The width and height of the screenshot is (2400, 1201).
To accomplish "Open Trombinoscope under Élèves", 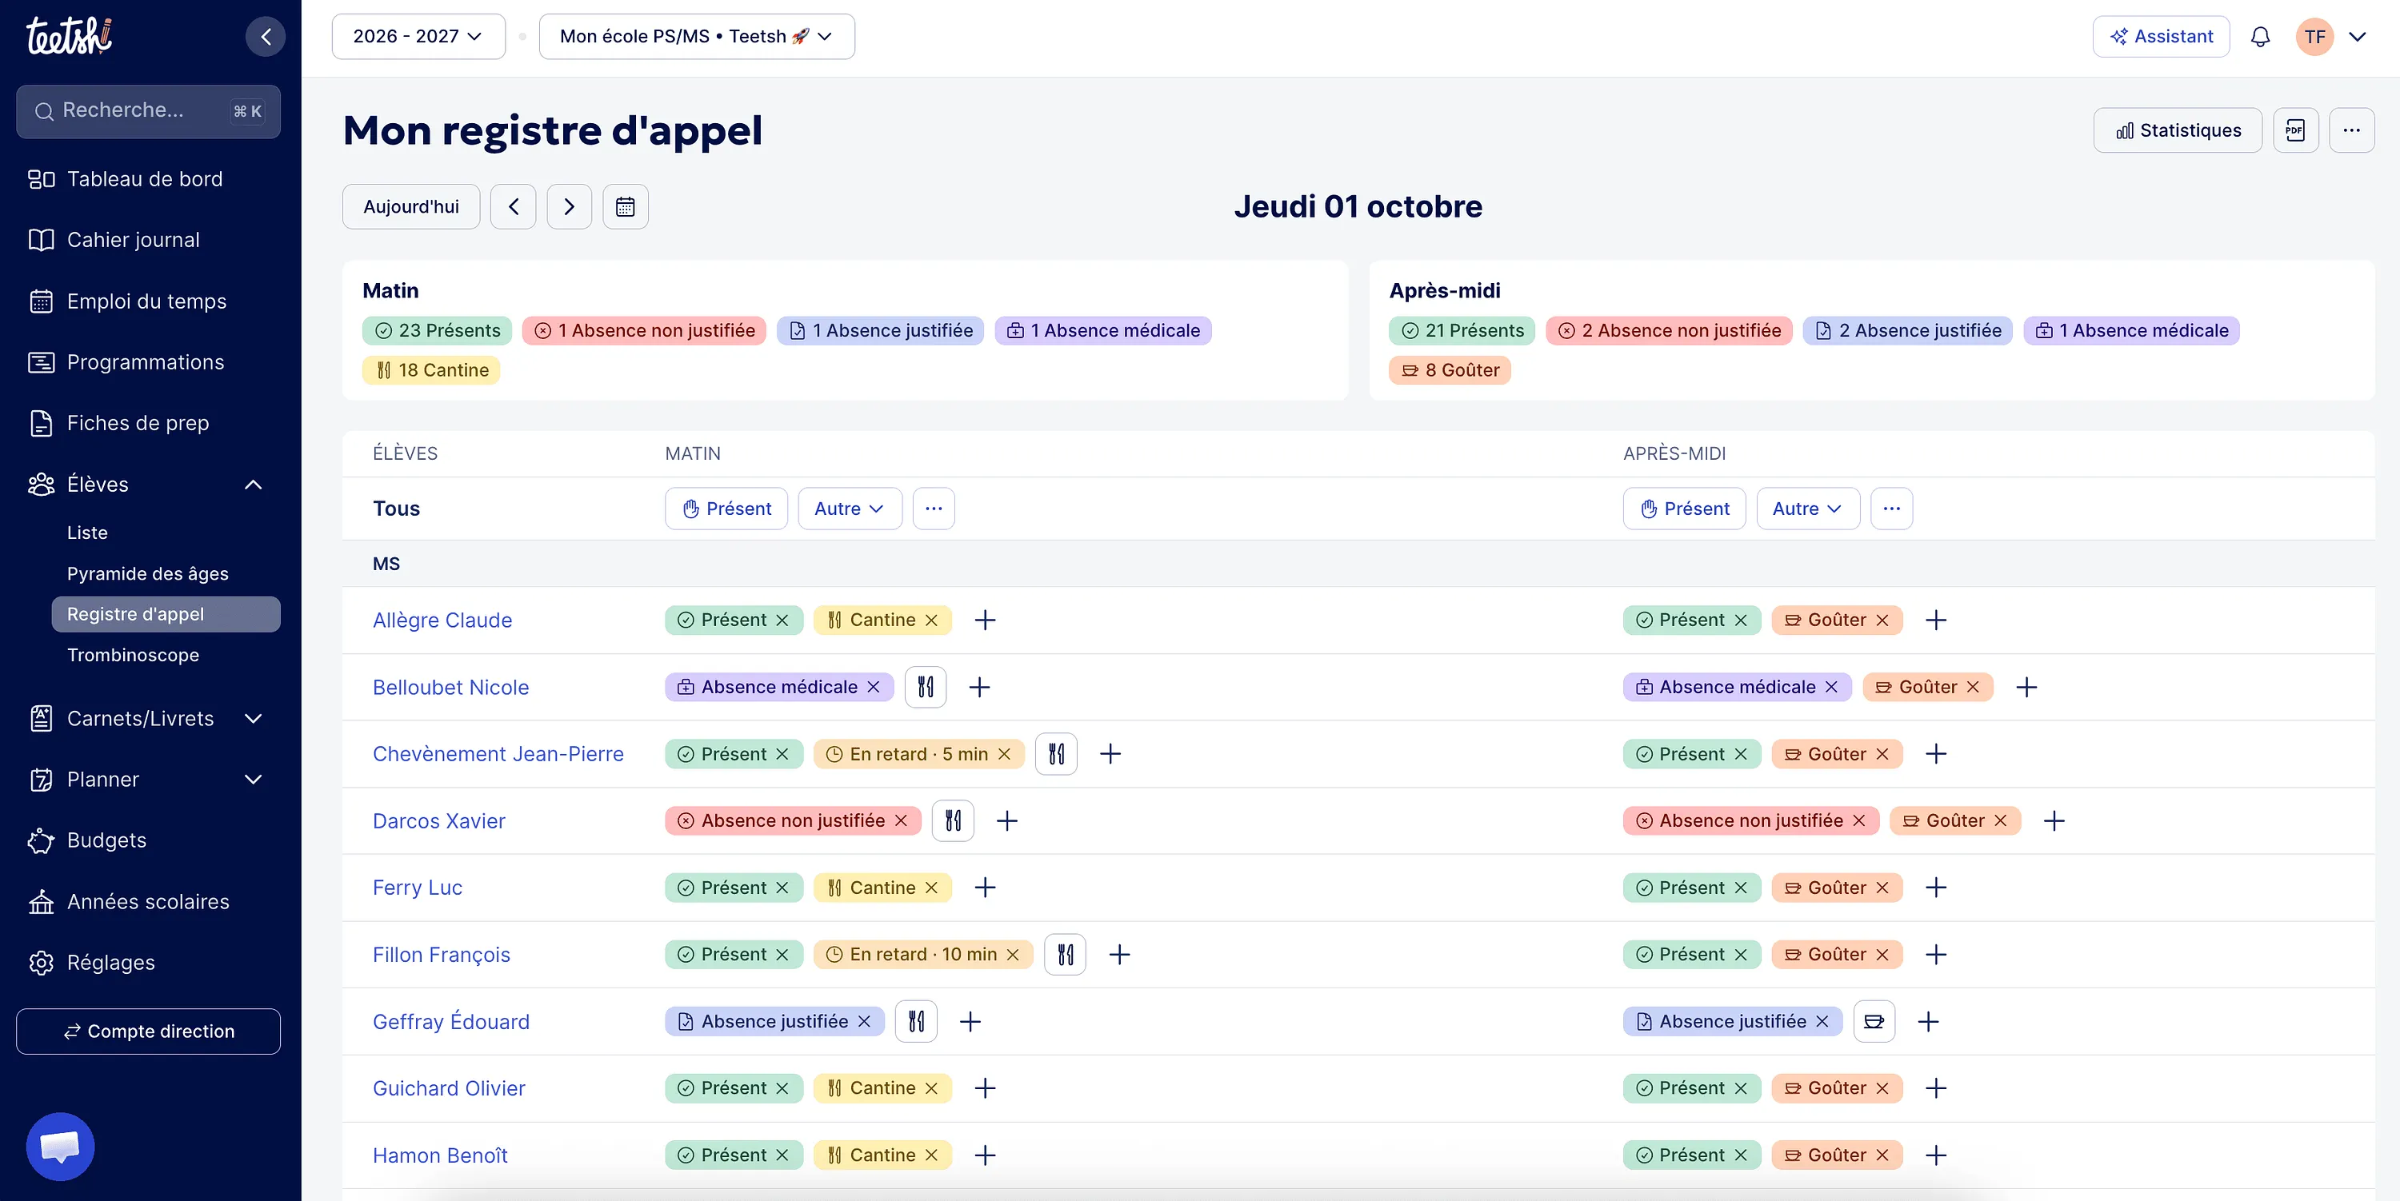I will (x=134, y=656).
